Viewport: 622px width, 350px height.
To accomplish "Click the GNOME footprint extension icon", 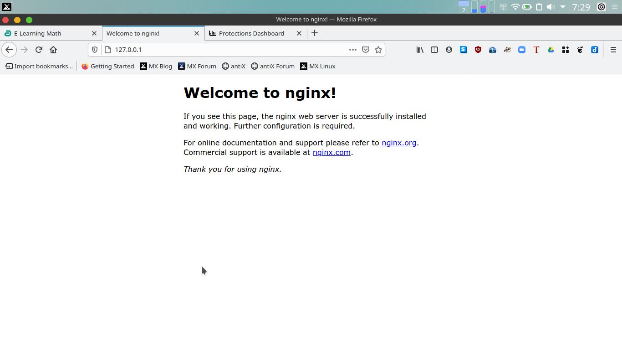I will pyautogui.click(x=580, y=50).
